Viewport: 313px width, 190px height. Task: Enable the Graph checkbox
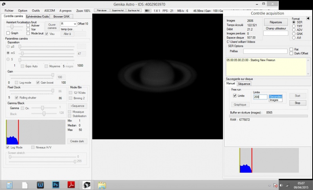pos(8,33)
